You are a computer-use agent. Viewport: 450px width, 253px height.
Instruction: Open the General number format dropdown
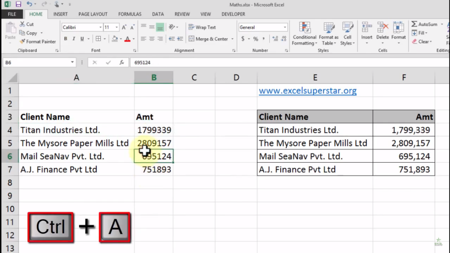tap(285, 27)
